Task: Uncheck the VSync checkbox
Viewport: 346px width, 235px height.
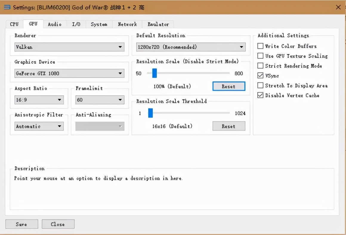Action: (260, 76)
